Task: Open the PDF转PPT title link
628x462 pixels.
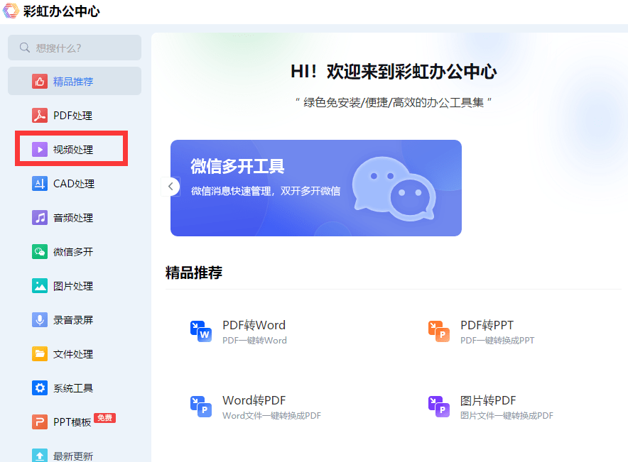Action: 487,325
